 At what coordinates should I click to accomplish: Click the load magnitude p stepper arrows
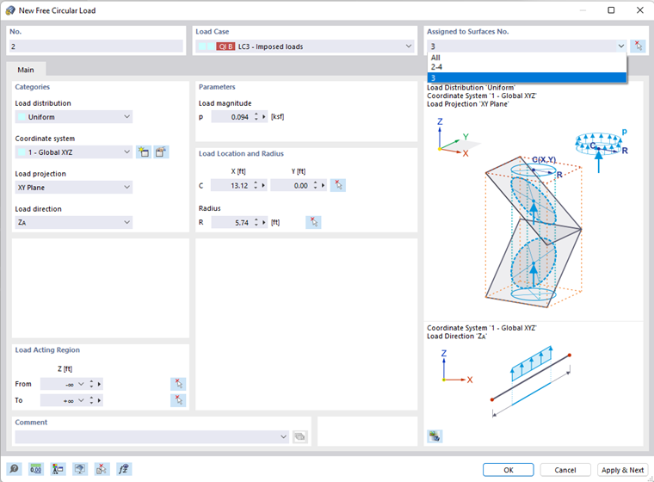pos(256,117)
